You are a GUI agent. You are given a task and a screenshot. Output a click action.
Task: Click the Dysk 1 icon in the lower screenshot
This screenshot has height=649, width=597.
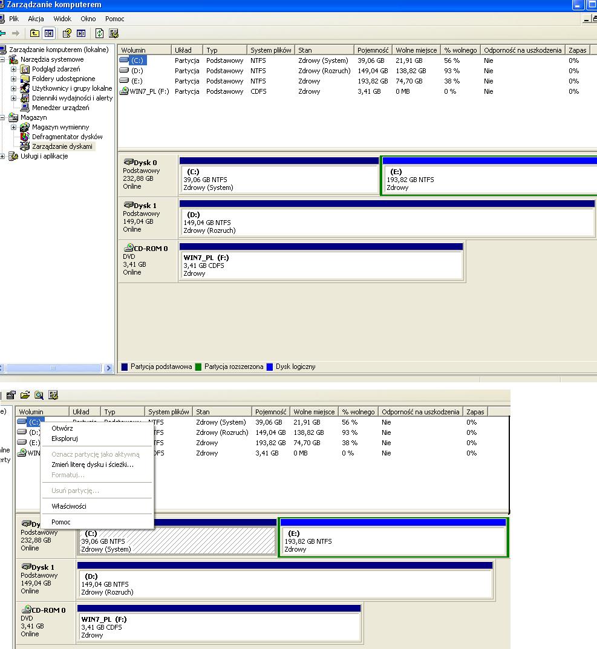tap(26, 566)
